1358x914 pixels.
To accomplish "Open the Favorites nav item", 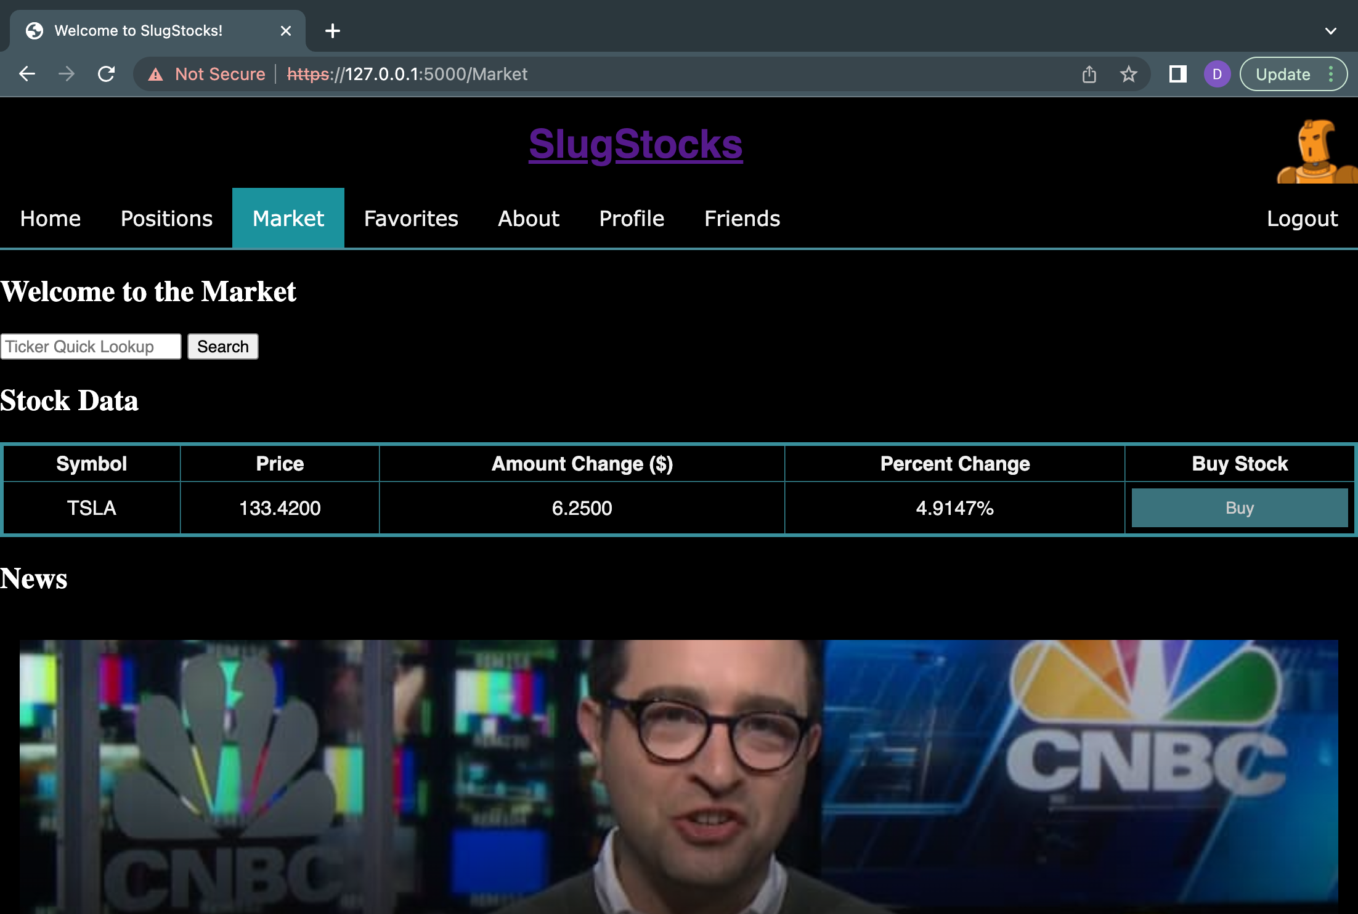I will click(411, 219).
